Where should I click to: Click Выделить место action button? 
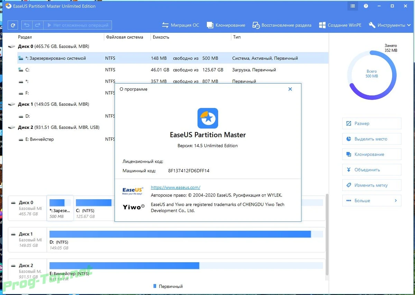click(x=372, y=139)
